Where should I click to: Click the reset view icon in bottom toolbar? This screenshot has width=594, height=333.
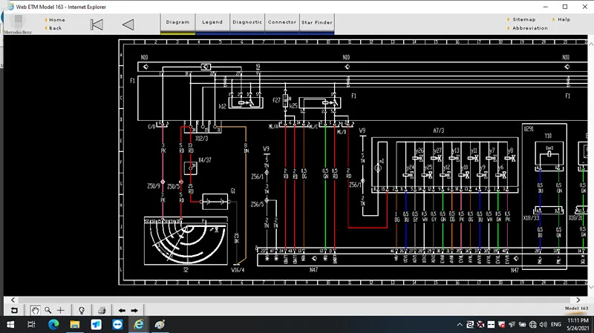click(x=13, y=310)
